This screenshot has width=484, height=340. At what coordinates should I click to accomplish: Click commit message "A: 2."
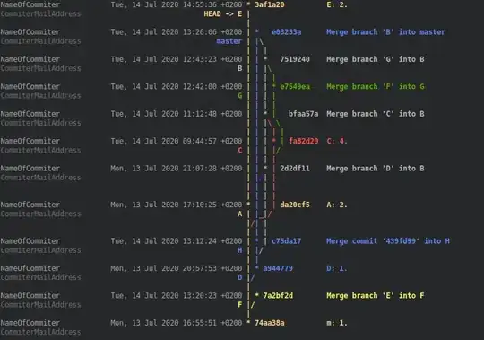pos(337,205)
